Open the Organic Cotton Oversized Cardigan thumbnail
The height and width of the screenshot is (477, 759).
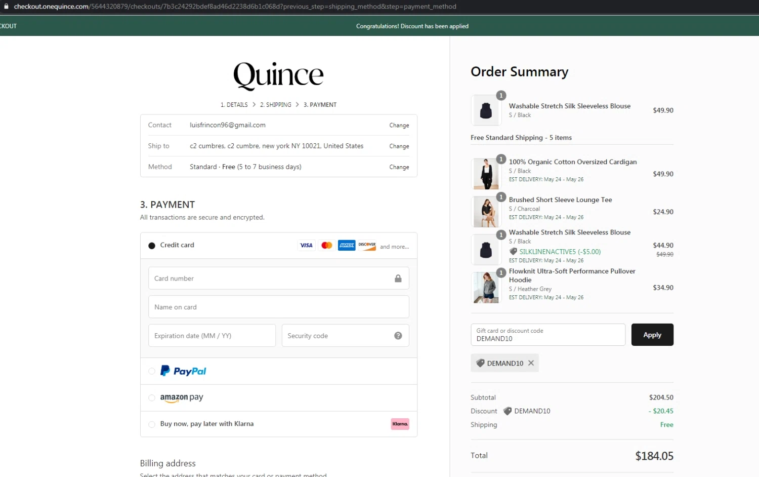(x=486, y=174)
